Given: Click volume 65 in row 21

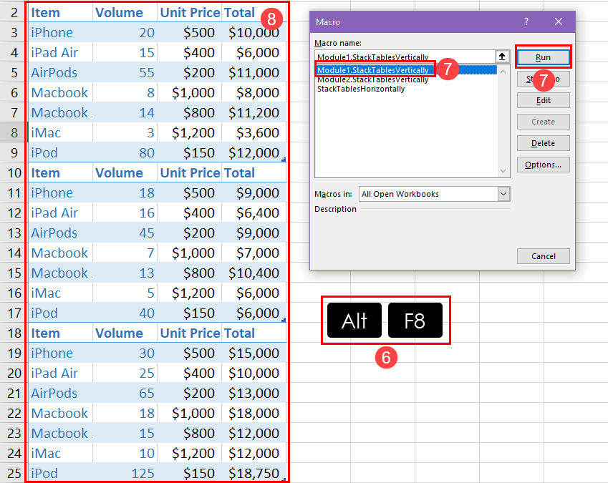Looking at the screenshot, I should click(x=125, y=393).
